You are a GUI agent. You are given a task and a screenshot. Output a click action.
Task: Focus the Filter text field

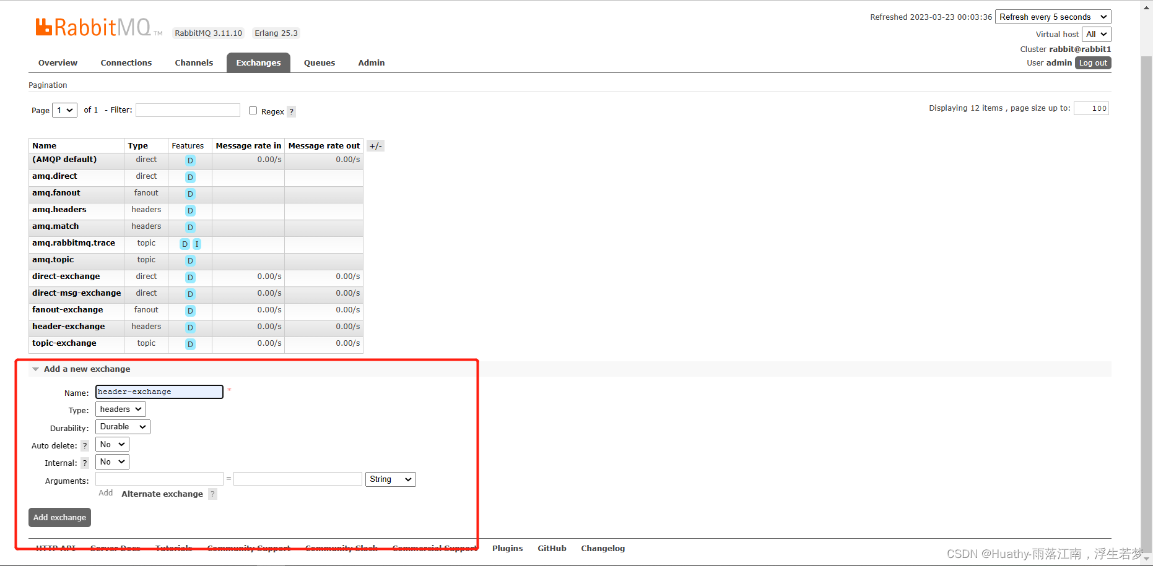point(188,110)
